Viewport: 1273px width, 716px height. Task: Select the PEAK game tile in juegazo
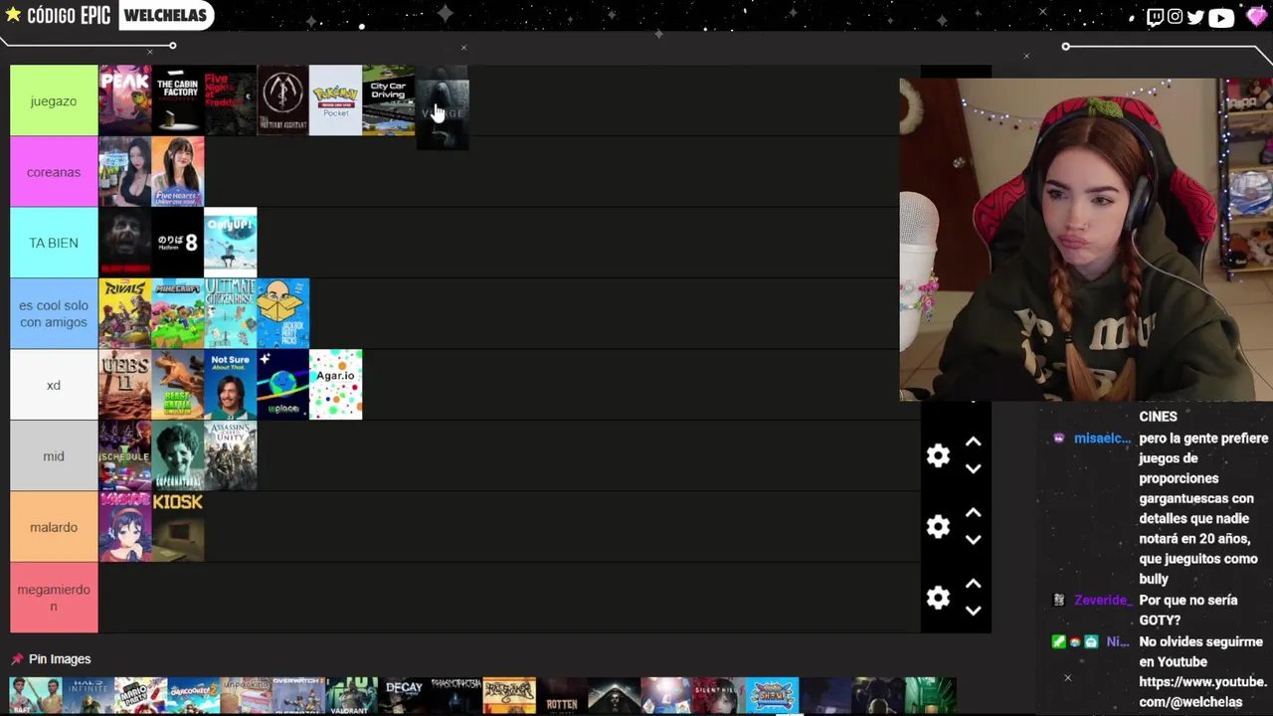click(124, 100)
